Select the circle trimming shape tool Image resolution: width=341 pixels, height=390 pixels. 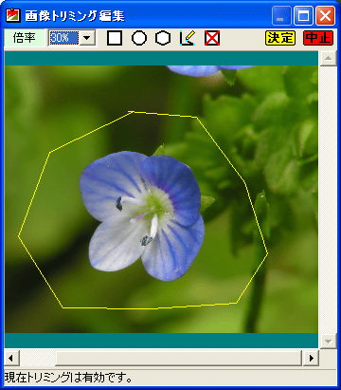(x=139, y=38)
